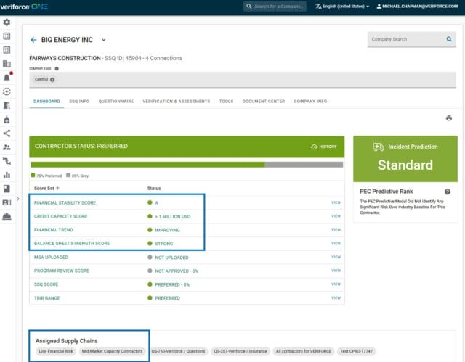The image size is (465, 362).
Task: Click the stair-step arrow sidebar icon
Action: [x=7, y=161]
